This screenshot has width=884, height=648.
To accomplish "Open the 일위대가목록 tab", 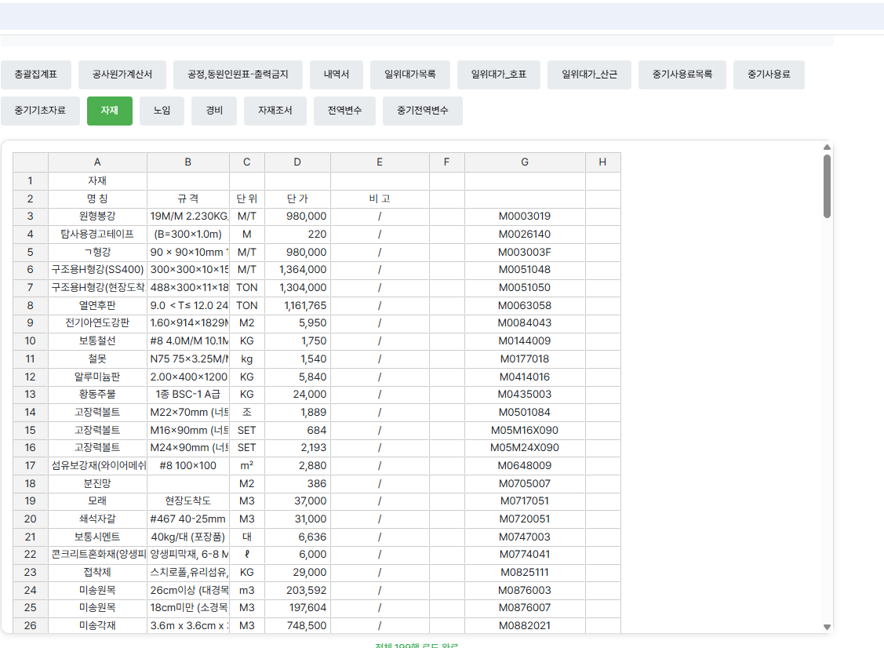I will (409, 75).
